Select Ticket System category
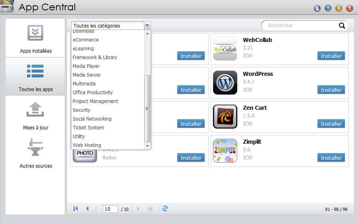Viewport: 358px width, 224px height. 108,127
